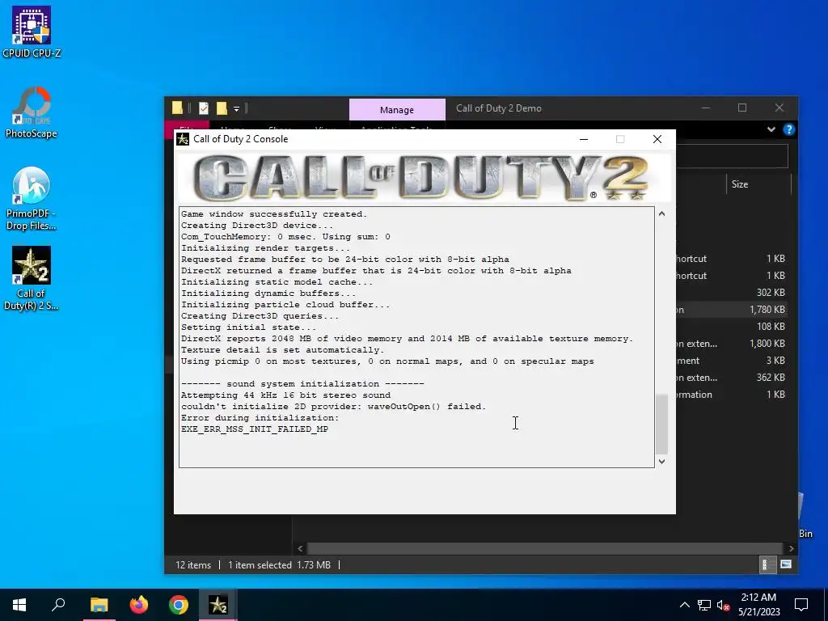This screenshot has height=621, width=828.
Task: Click the EXE_ERR_MSS_INIT_FAILED_MP error line
Action: (255, 429)
